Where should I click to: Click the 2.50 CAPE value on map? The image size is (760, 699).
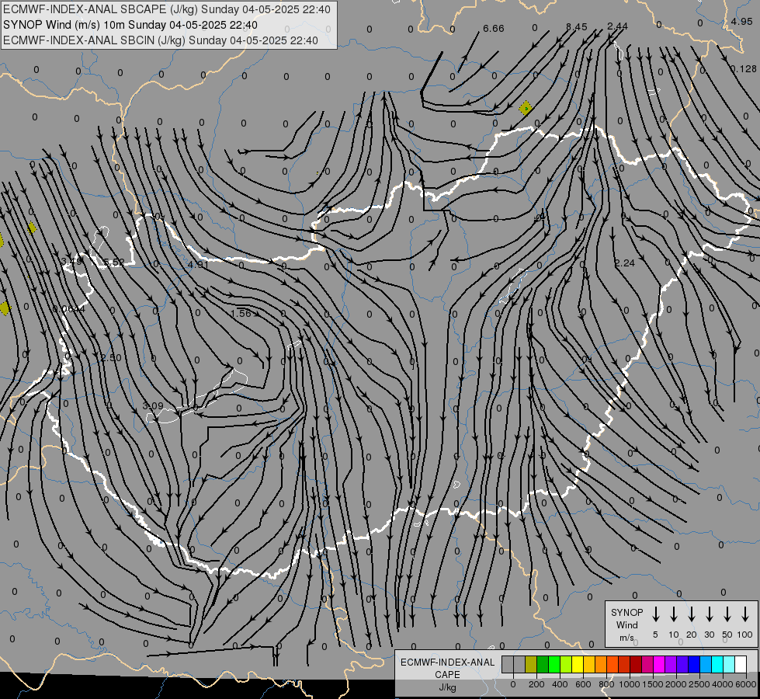coord(111,358)
